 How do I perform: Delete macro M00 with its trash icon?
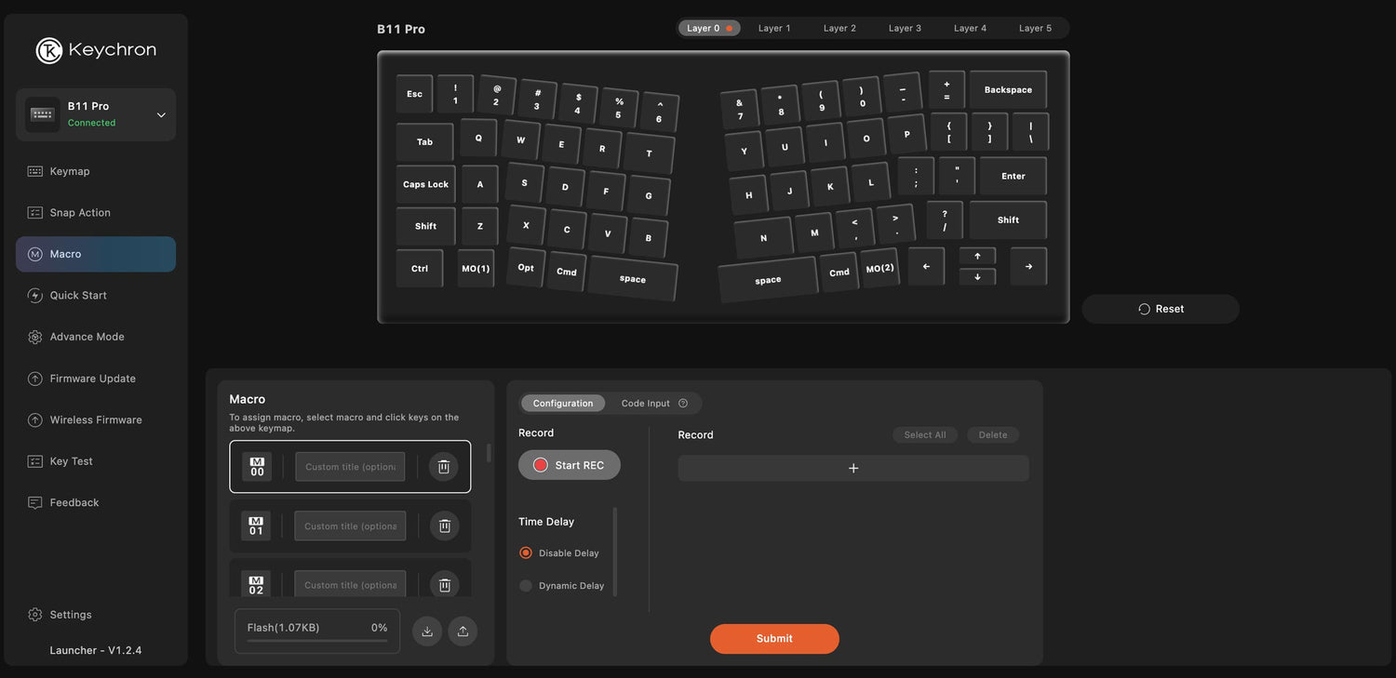pos(444,467)
